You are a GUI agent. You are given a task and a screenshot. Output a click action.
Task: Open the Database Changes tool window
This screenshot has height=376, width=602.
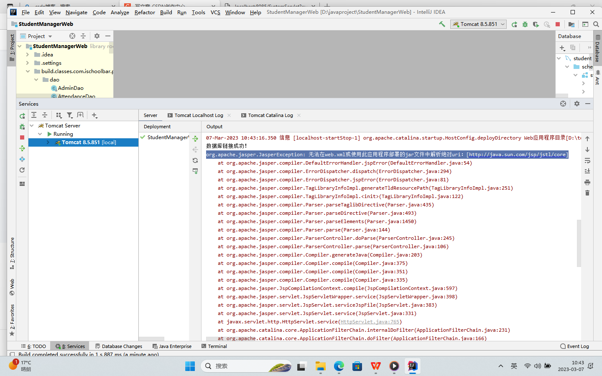[119, 346]
